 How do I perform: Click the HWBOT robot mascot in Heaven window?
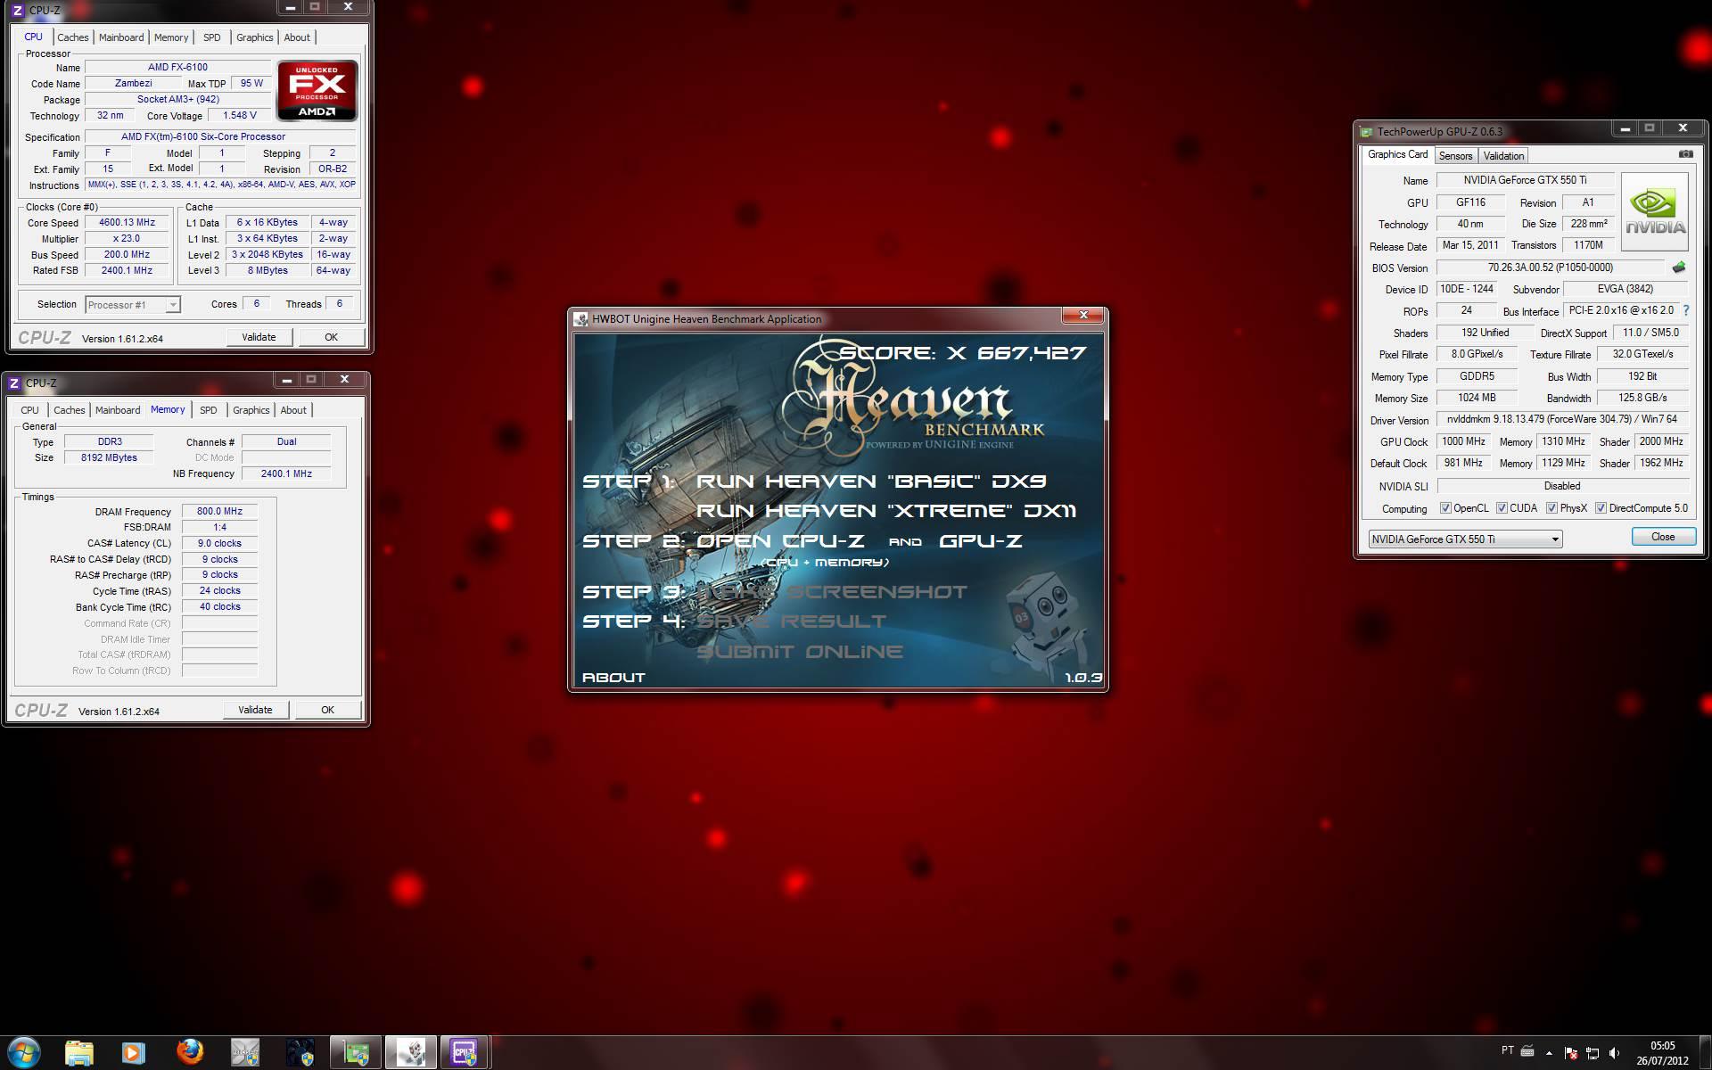point(1046,626)
